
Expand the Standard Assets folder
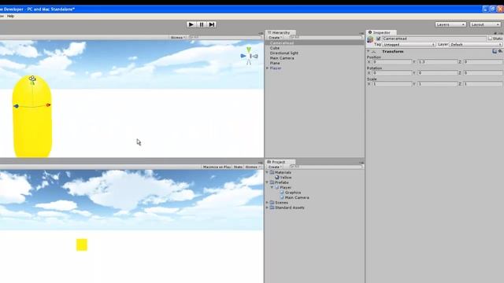point(267,208)
